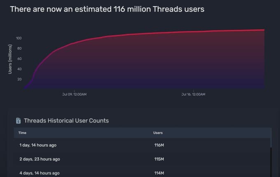Sort by the Users column header
Viewport: 280px width, 177px height.
point(158,133)
